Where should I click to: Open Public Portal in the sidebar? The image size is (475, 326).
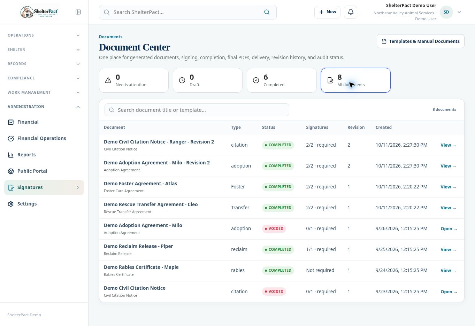click(44, 171)
